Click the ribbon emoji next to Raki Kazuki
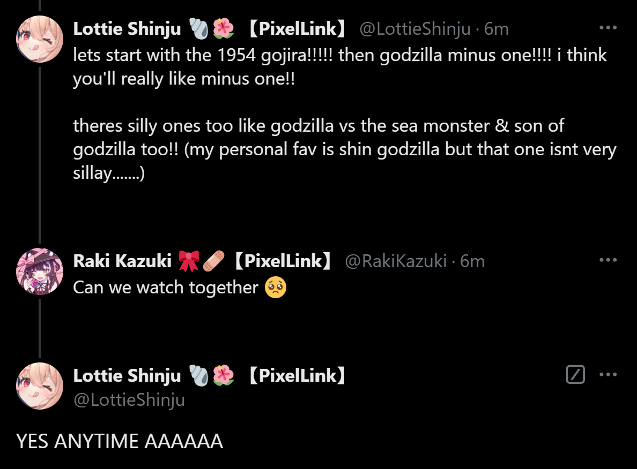 coord(188,261)
